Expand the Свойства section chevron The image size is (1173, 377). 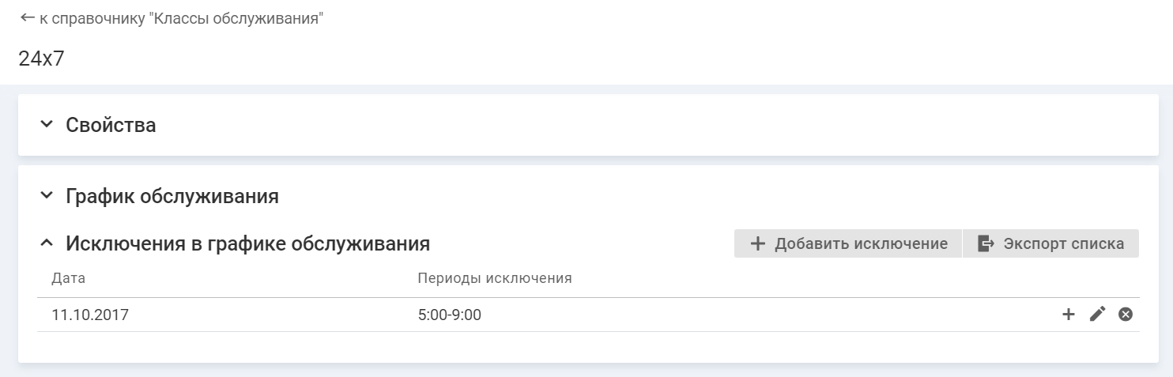click(x=47, y=124)
